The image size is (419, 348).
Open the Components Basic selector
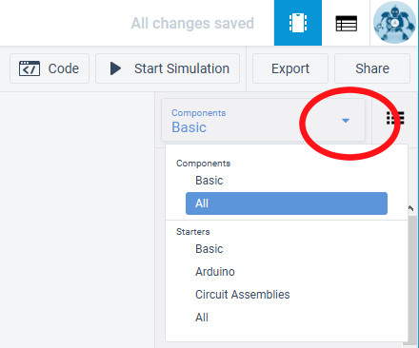click(263, 120)
